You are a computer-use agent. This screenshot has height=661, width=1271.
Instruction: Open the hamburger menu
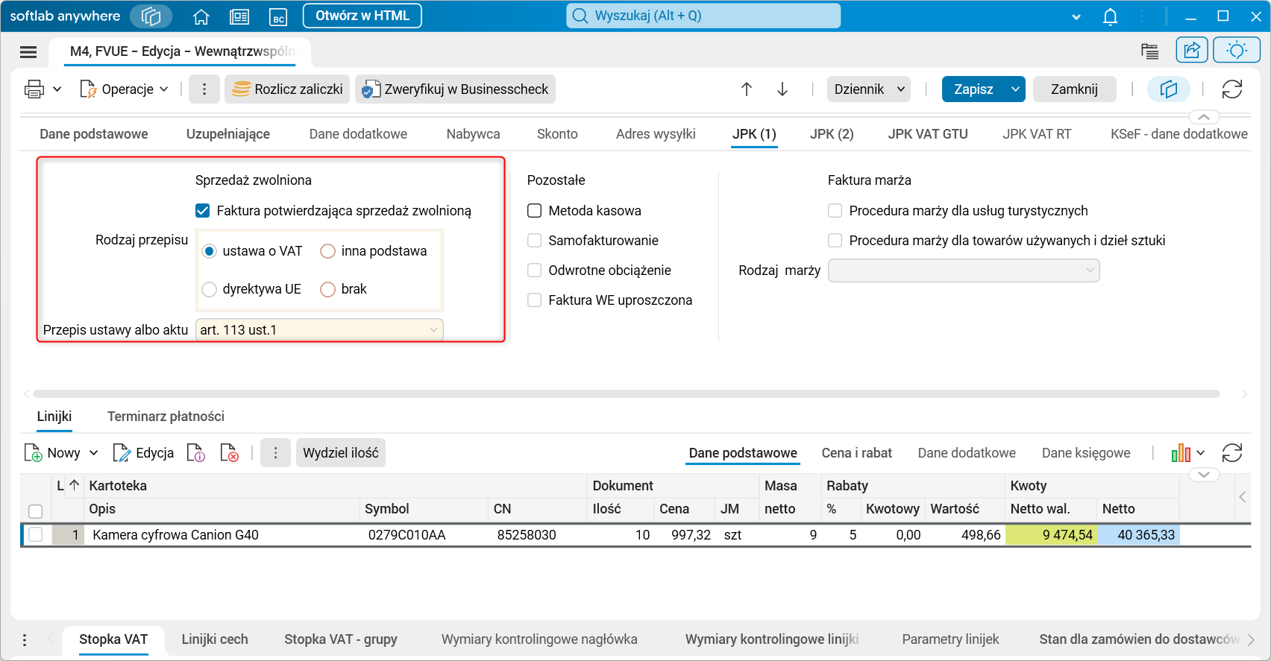pyautogui.click(x=28, y=51)
